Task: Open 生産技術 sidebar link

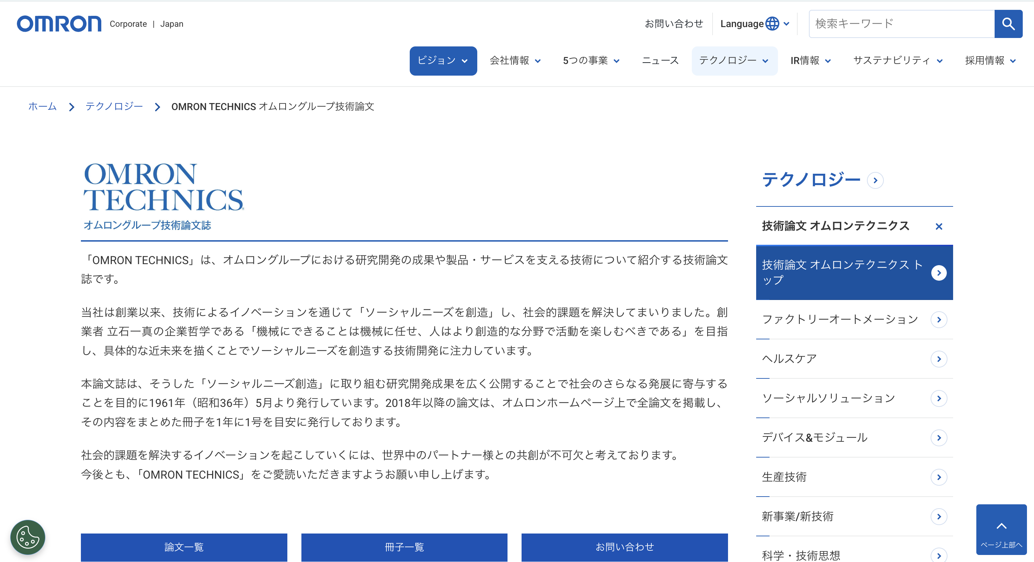Action: pos(854,477)
